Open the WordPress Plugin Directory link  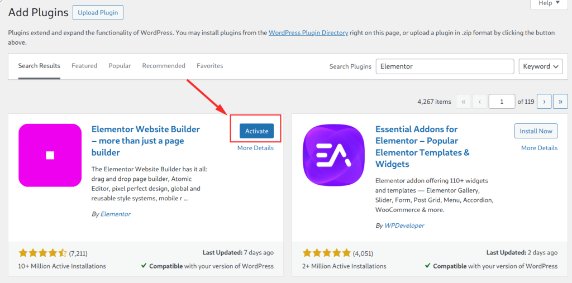pyautogui.click(x=308, y=32)
